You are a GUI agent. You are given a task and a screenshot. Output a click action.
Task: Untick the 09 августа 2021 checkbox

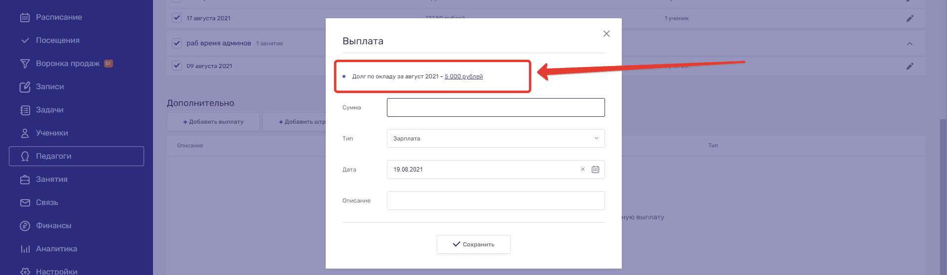click(x=177, y=66)
